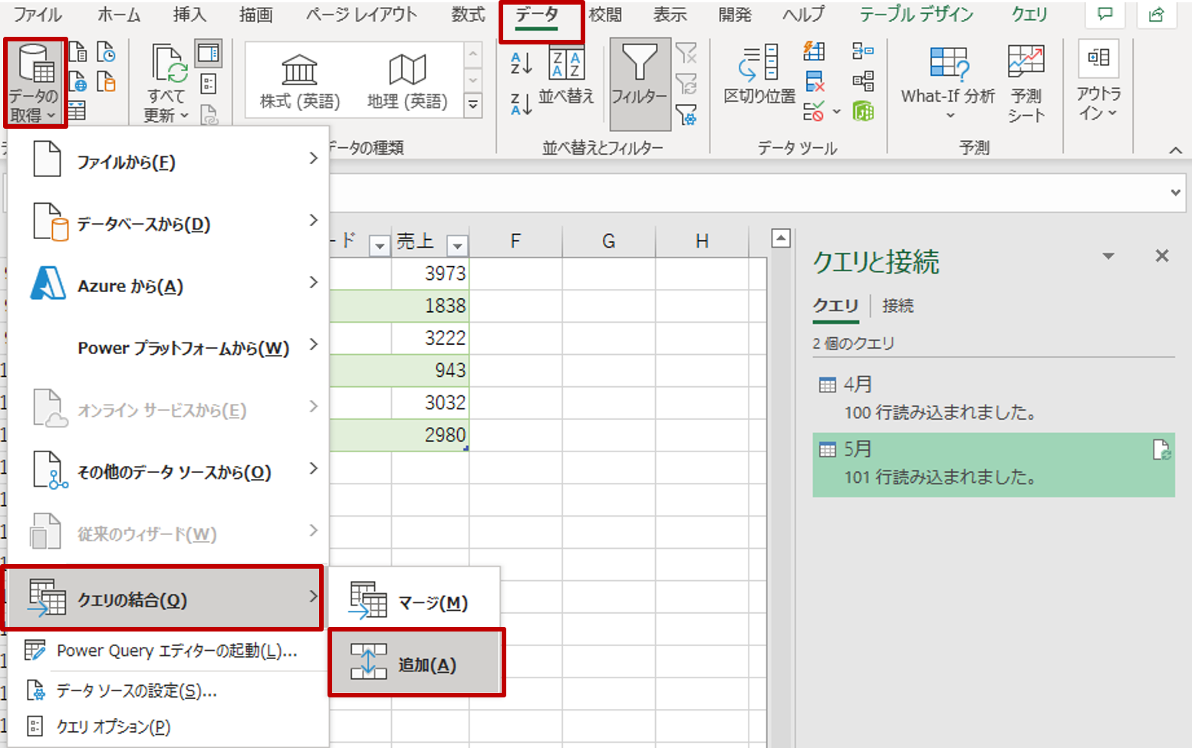Screen dimensions: 1192x748
Task: Expand ファイルから(F) submenu
Action: 168,161
